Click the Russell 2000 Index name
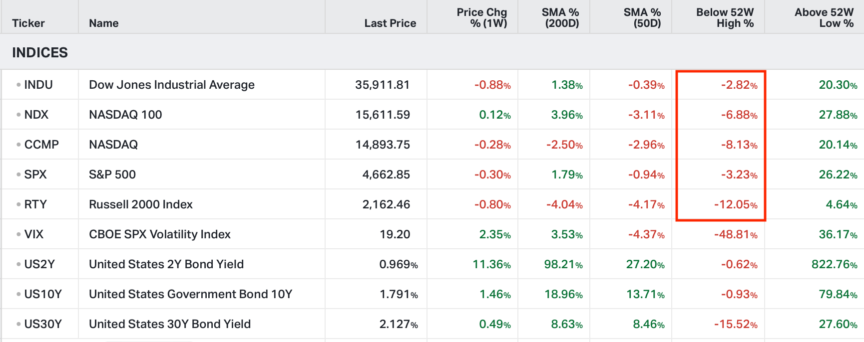 [141, 204]
